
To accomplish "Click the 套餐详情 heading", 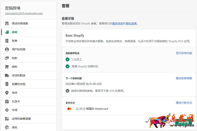I will [x=68, y=18].
